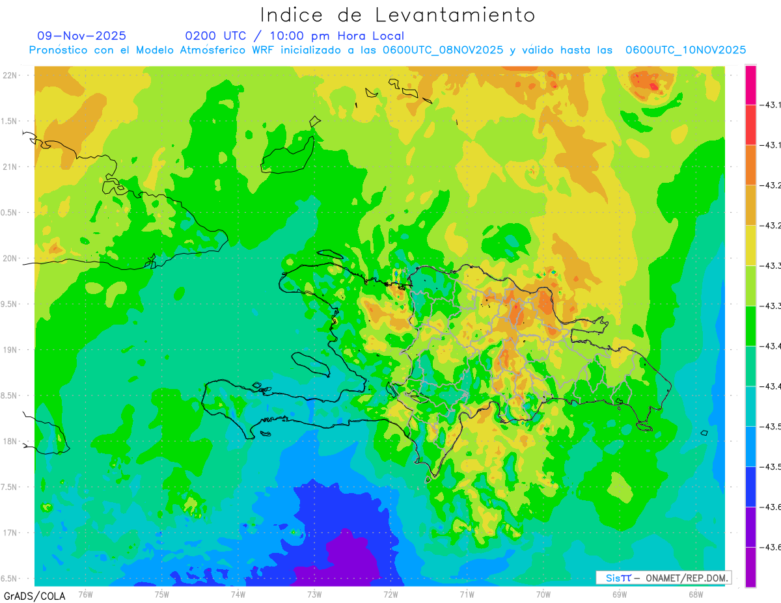
Task: Click the '19N' latitude label
Action: [10, 350]
